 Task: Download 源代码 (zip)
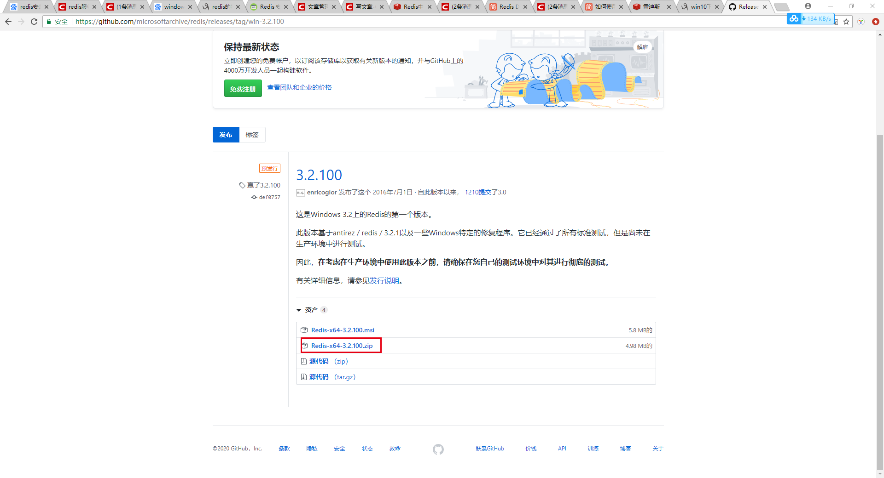click(x=329, y=361)
